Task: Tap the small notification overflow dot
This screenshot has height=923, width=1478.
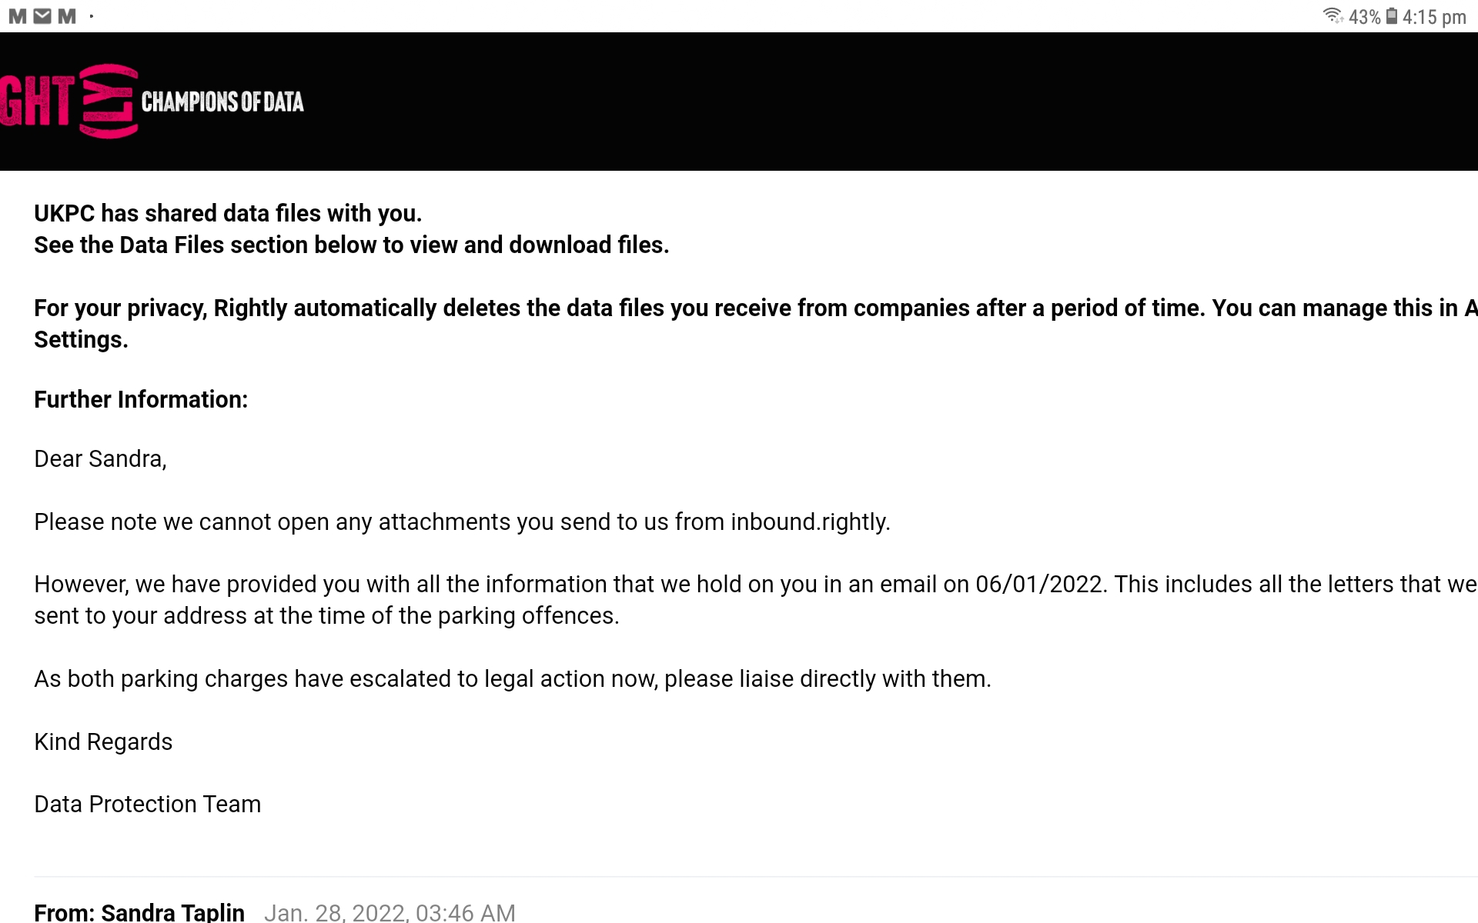Action: 92,16
